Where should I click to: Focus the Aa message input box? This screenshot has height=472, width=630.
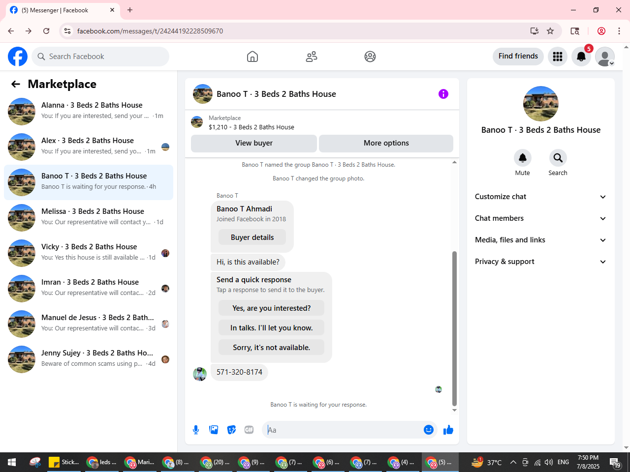coord(344,430)
